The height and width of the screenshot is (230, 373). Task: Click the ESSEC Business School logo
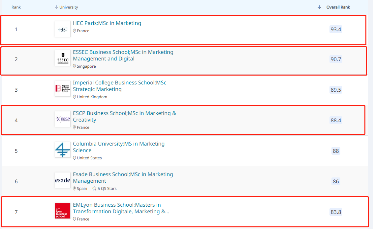(x=62, y=58)
